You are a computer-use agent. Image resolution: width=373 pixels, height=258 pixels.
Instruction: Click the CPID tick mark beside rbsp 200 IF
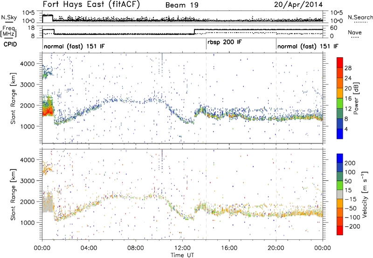(206, 44)
